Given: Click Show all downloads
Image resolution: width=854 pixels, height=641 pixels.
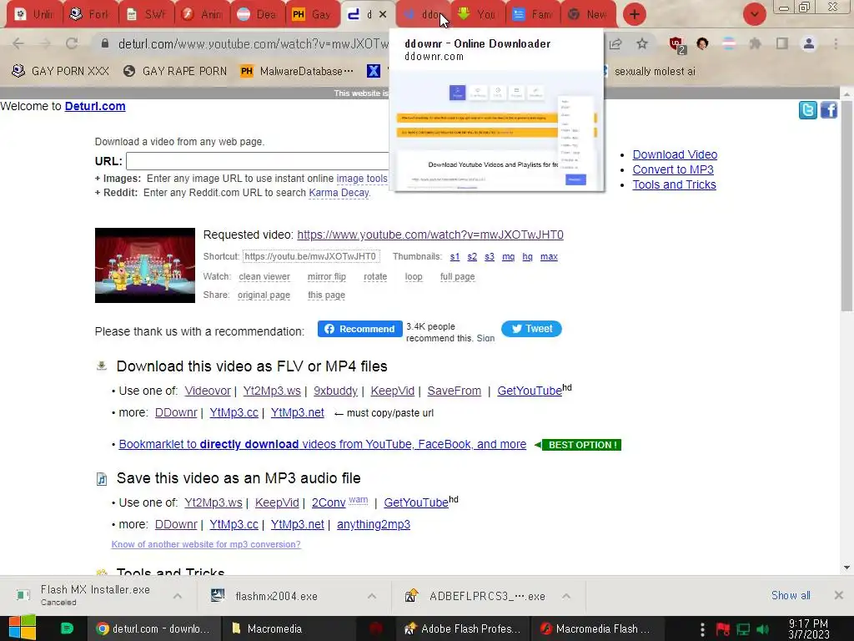Looking at the screenshot, I should [x=791, y=595].
